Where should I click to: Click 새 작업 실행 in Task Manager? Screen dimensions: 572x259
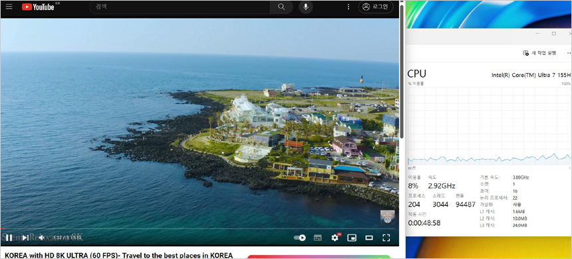pos(539,53)
